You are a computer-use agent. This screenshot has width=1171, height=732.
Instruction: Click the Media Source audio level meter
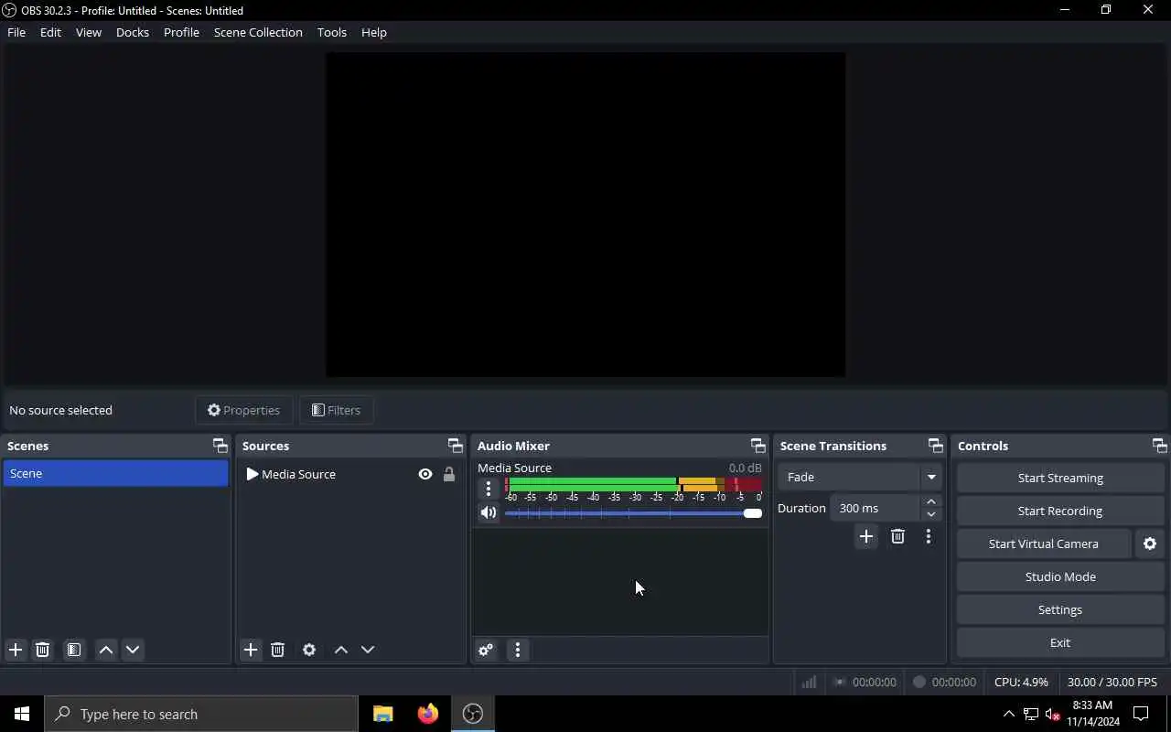(633, 484)
